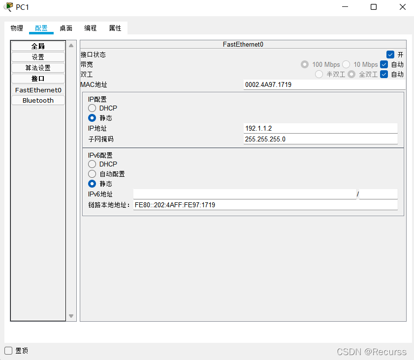Select the 10 Mbps bandwidth radio
The image size is (414, 360).
[346, 64]
